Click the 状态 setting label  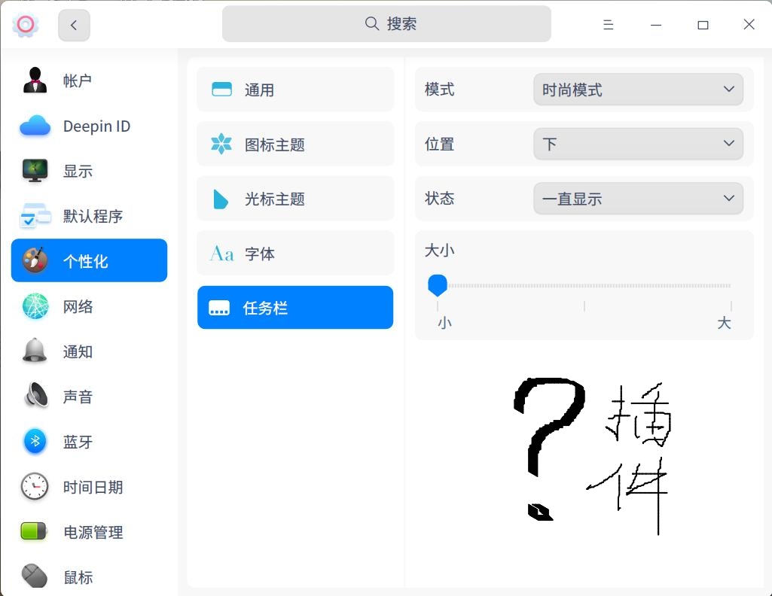click(x=439, y=199)
